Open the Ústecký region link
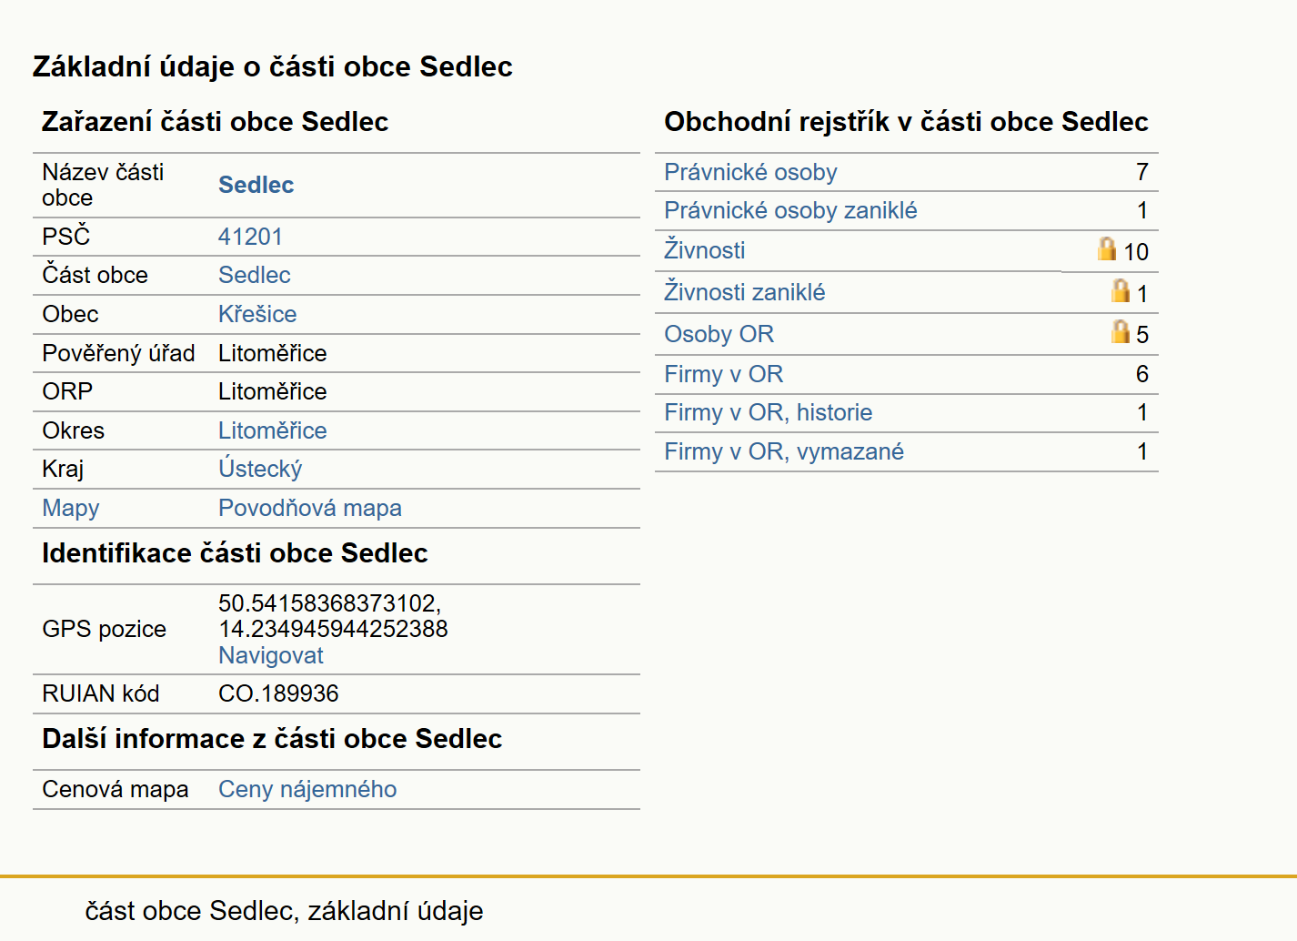This screenshot has height=941, width=1297. point(260,469)
